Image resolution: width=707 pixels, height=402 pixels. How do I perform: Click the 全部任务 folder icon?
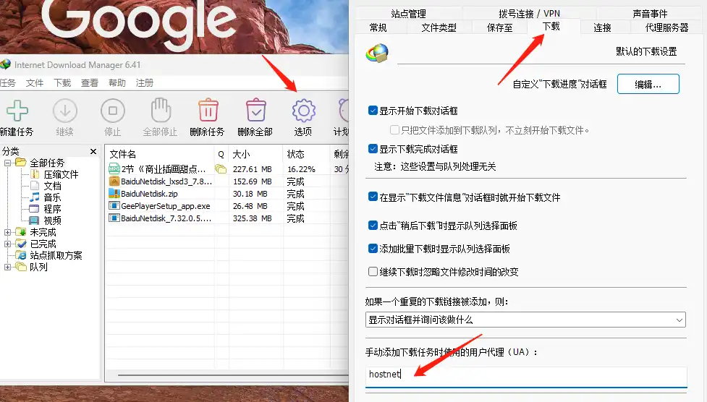(21, 162)
